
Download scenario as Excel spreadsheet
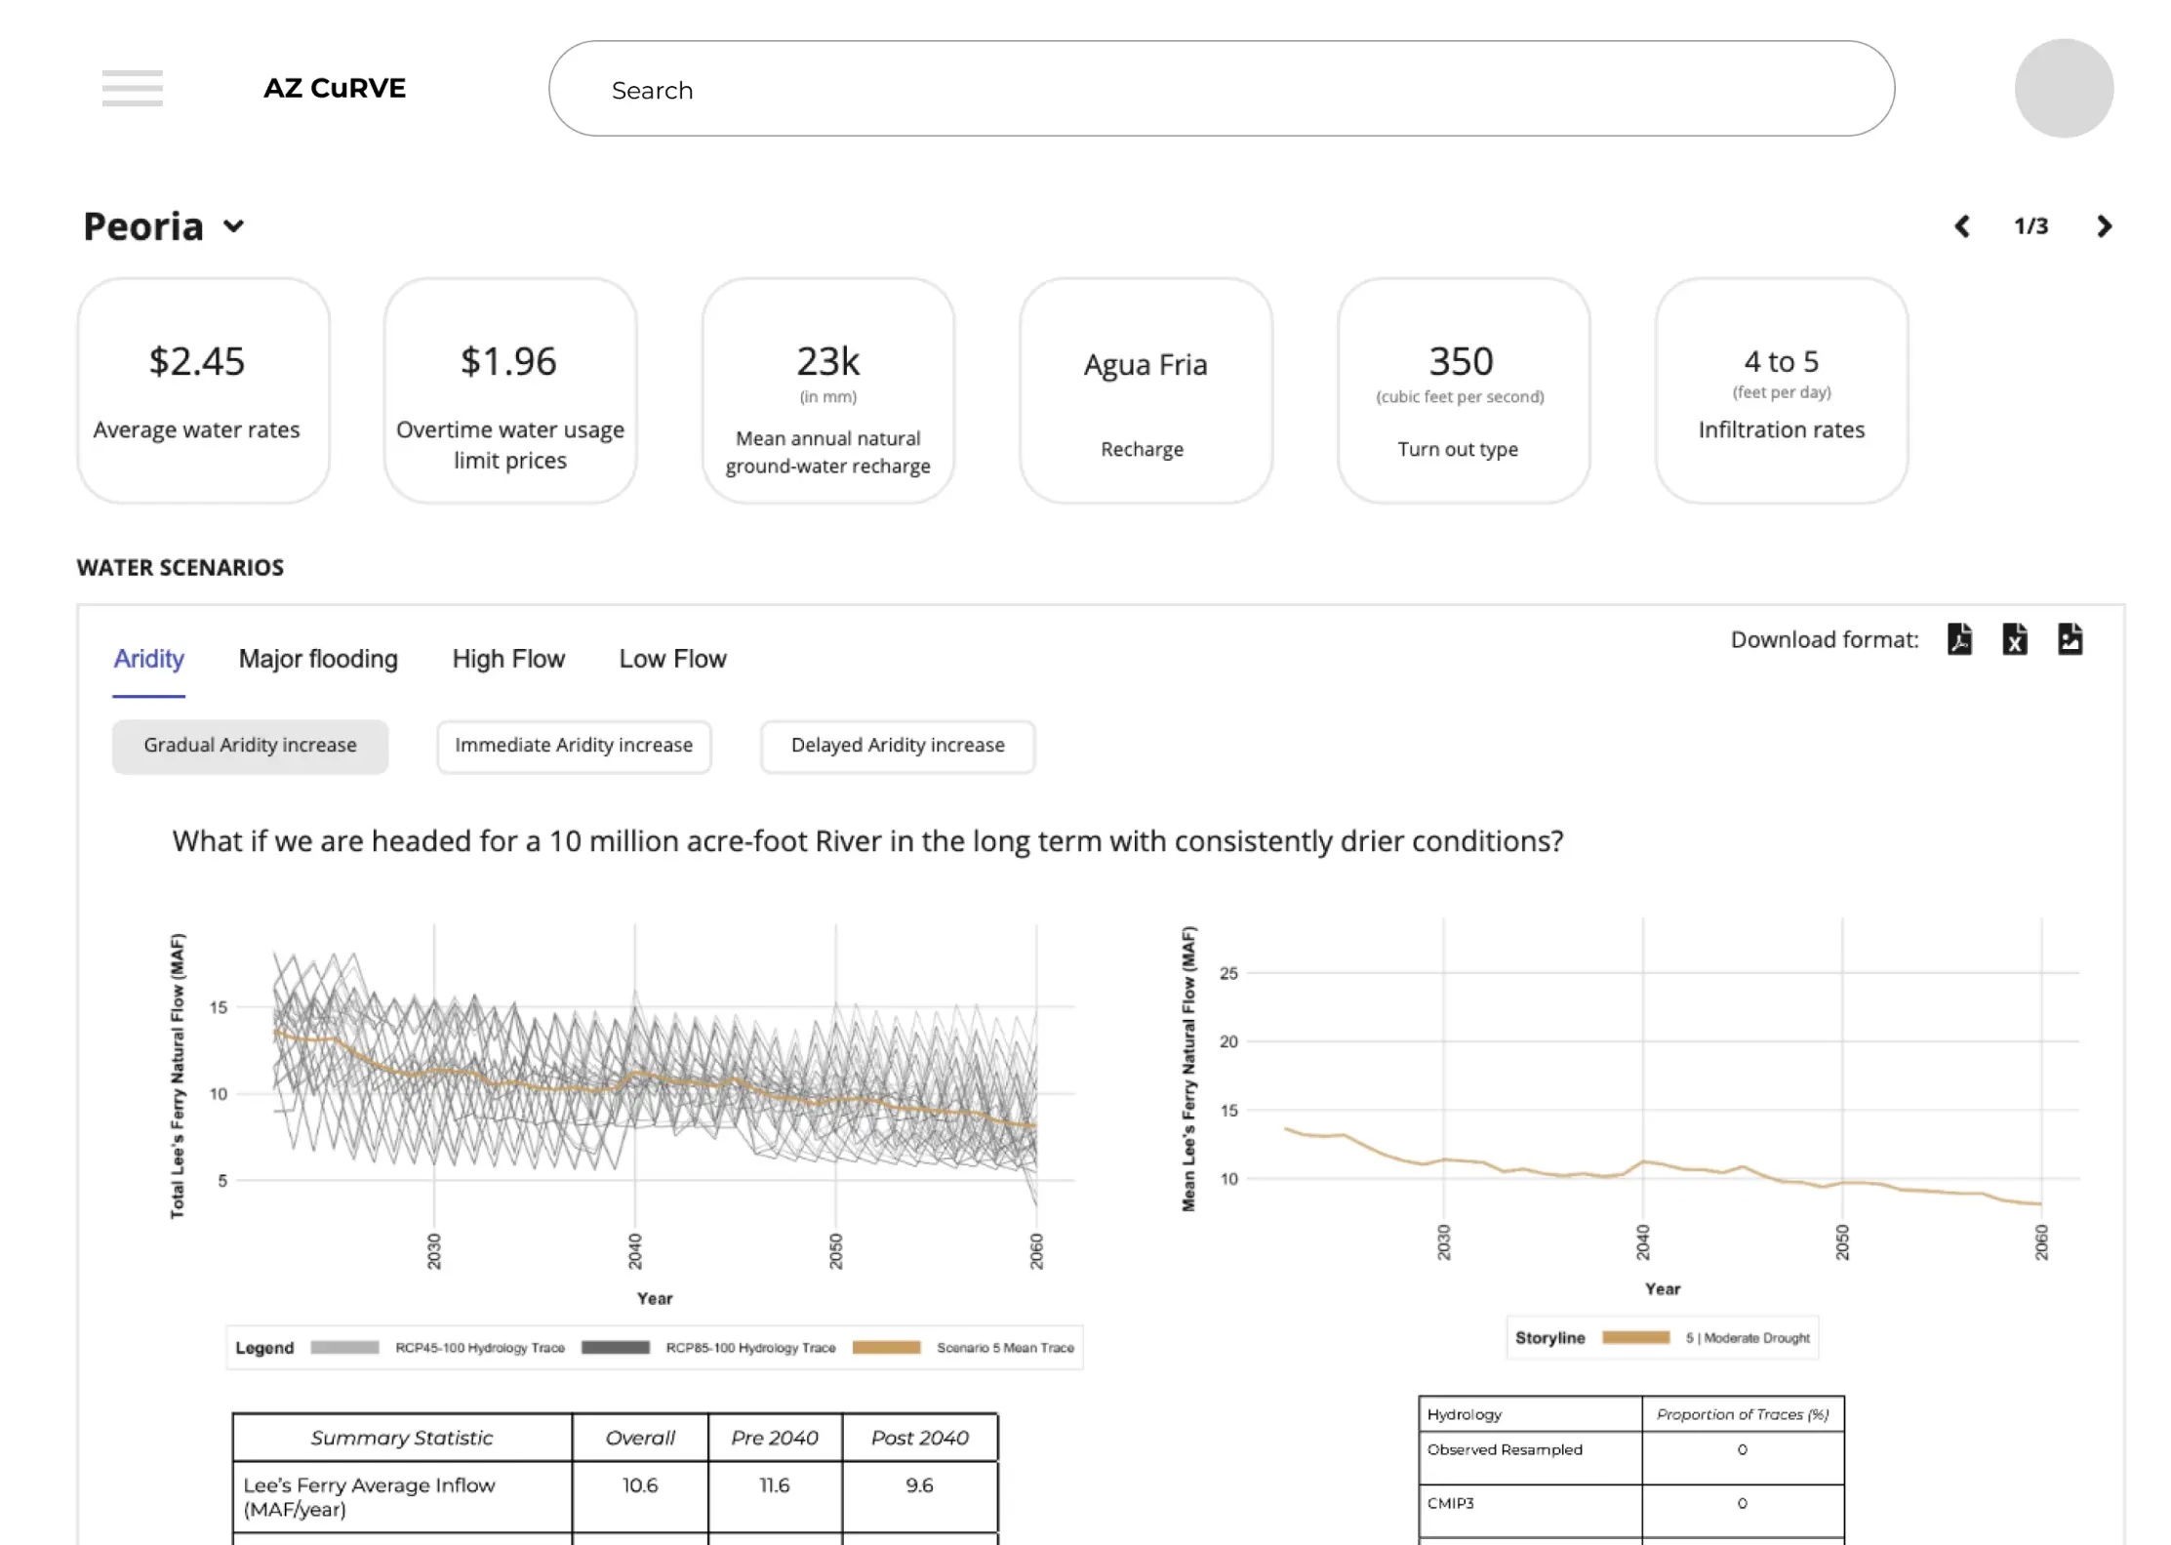pos(2015,639)
